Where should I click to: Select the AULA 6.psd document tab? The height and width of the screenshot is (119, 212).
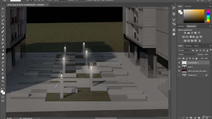pyautogui.click(x=26, y=5)
